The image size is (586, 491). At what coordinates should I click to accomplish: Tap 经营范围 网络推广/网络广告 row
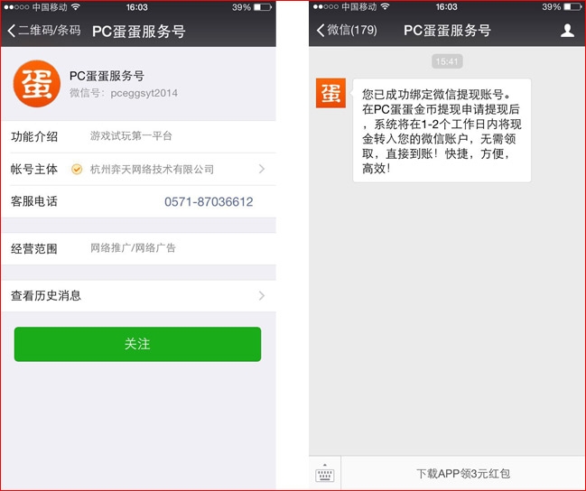click(x=138, y=248)
